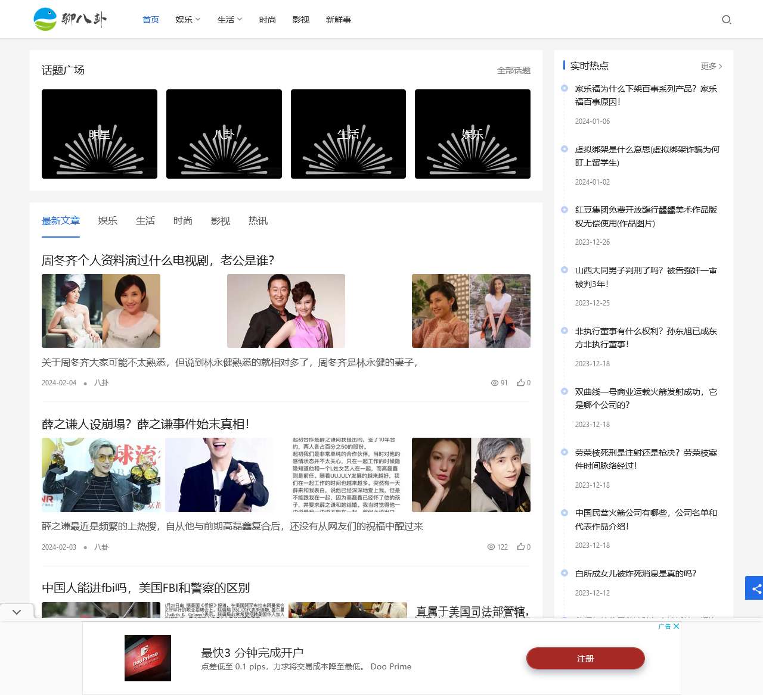Open 更多 link in 实时热点 panel
This screenshot has width=763, height=695.
pos(711,66)
